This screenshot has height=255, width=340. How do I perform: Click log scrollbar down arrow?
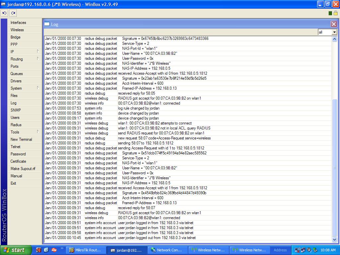[x=334, y=239]
